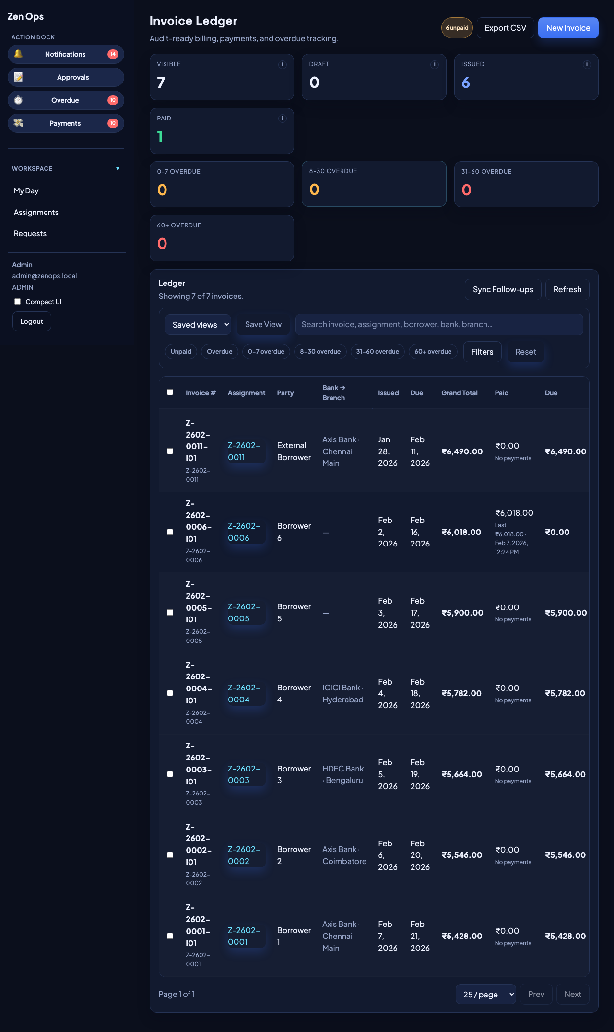Open Assignments from the workspace menu
614x1032 pixels.
(36, 213)
